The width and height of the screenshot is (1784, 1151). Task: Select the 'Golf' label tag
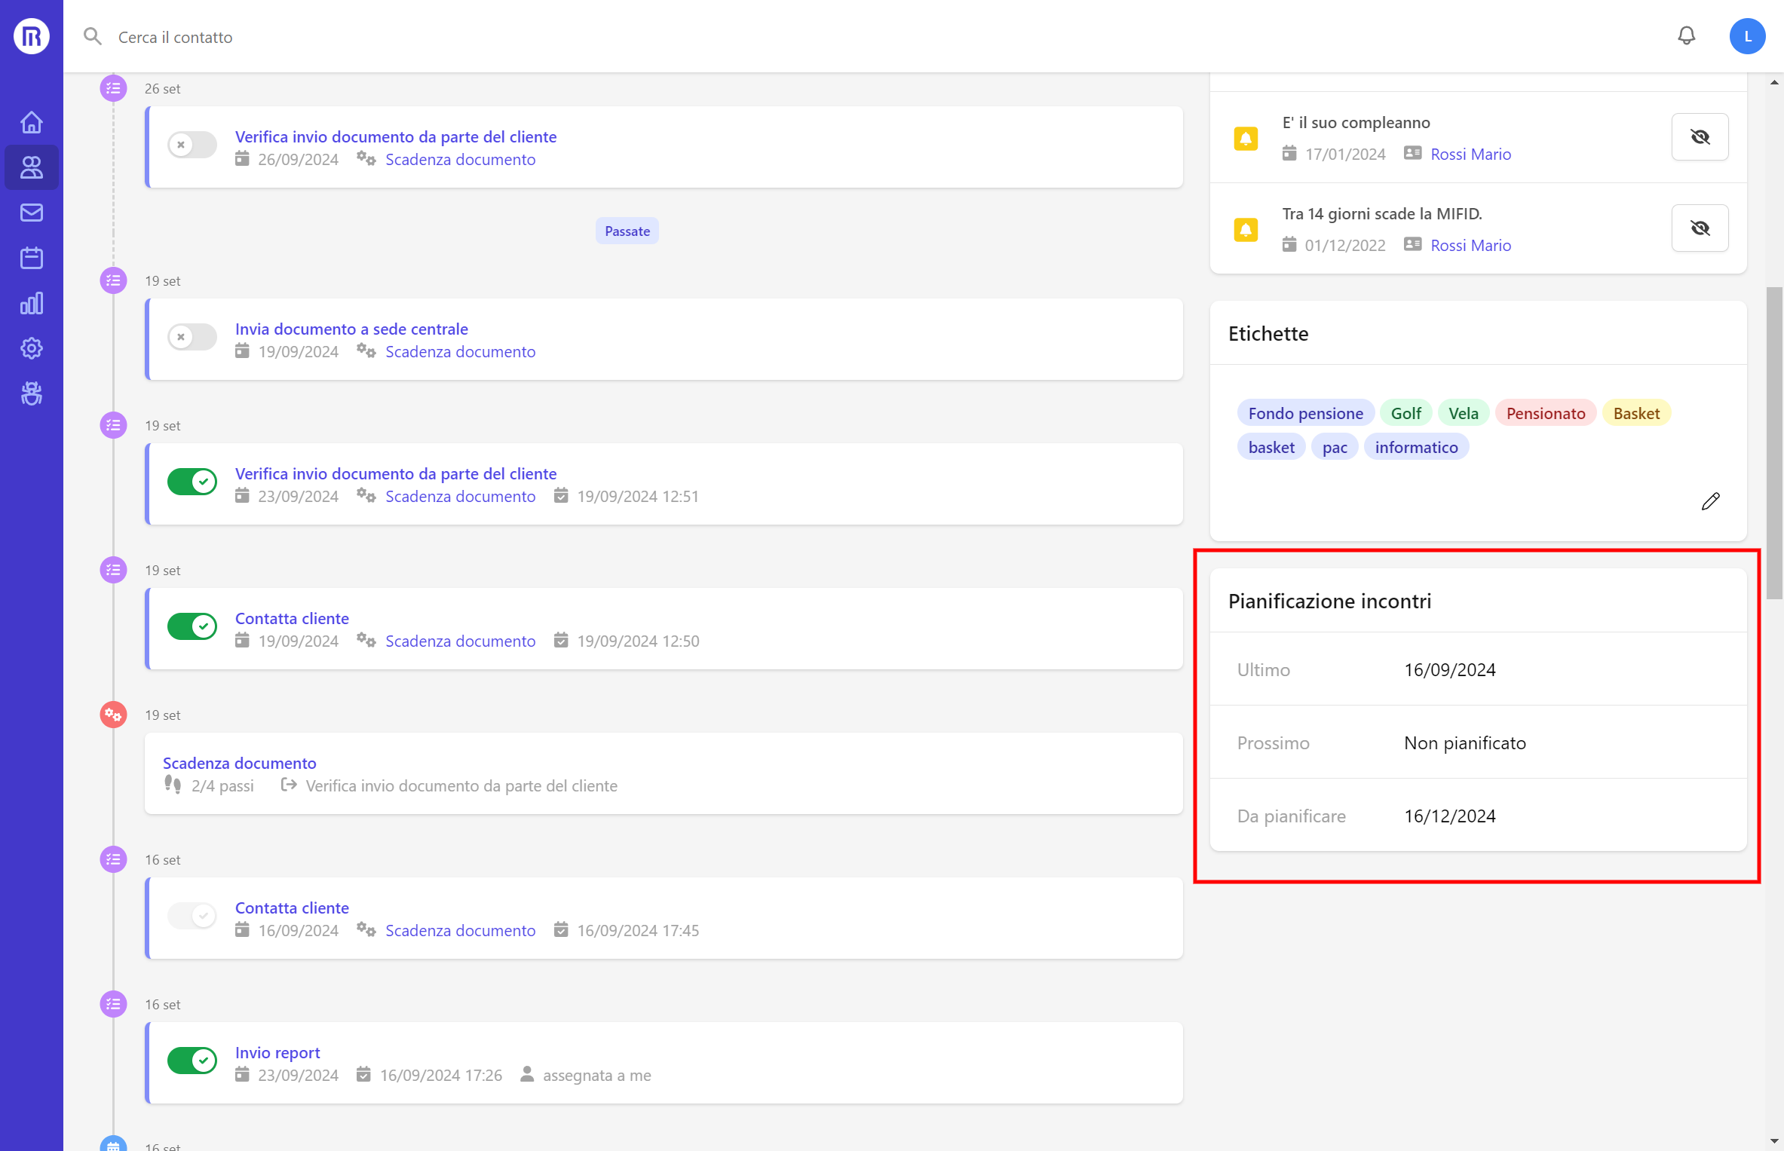click(x=1405, y=412)
